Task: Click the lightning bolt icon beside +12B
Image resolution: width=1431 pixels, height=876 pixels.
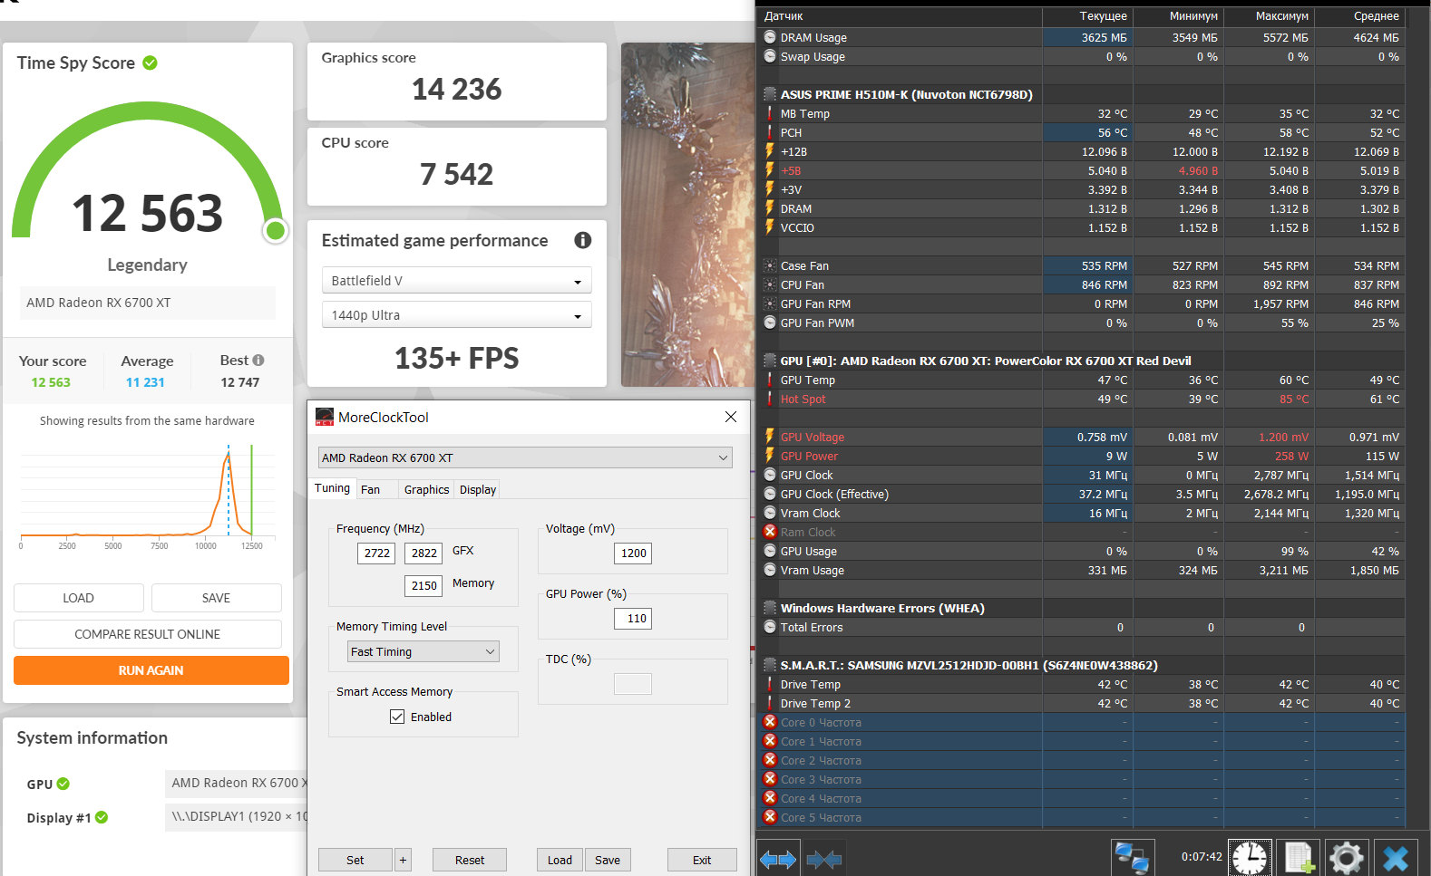Action: (770, 151)
